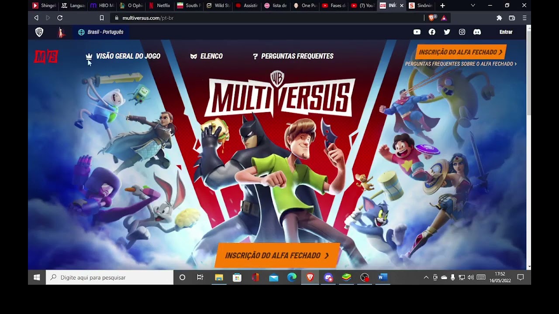
Task: Switch to the HBO Max tab
Action: pos(103,6)
